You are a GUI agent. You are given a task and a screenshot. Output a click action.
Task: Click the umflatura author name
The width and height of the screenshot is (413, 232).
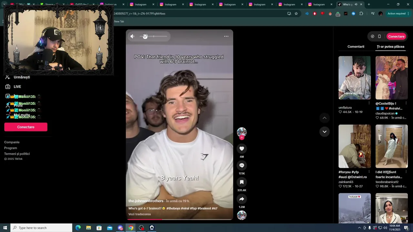345,108
